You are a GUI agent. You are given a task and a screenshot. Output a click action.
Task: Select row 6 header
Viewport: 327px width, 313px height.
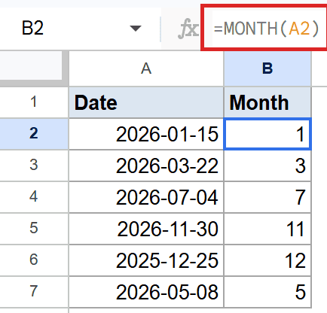(x=34, y=260)
